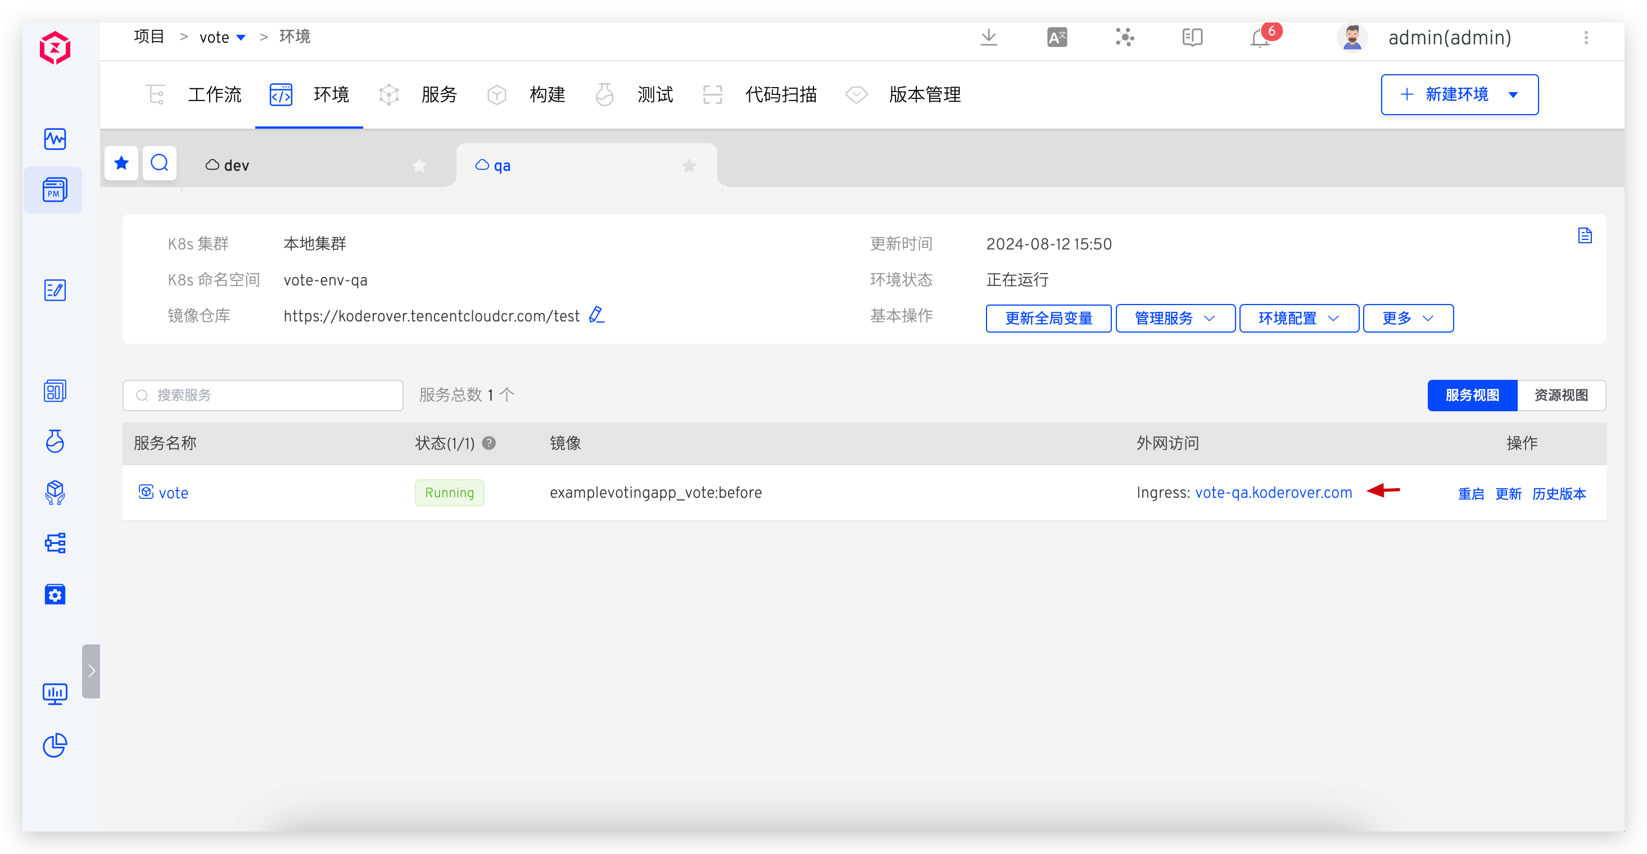Switch interface language via the translate icon
The height and width of the screenshot is (854, 1647).
[1056, 37]
